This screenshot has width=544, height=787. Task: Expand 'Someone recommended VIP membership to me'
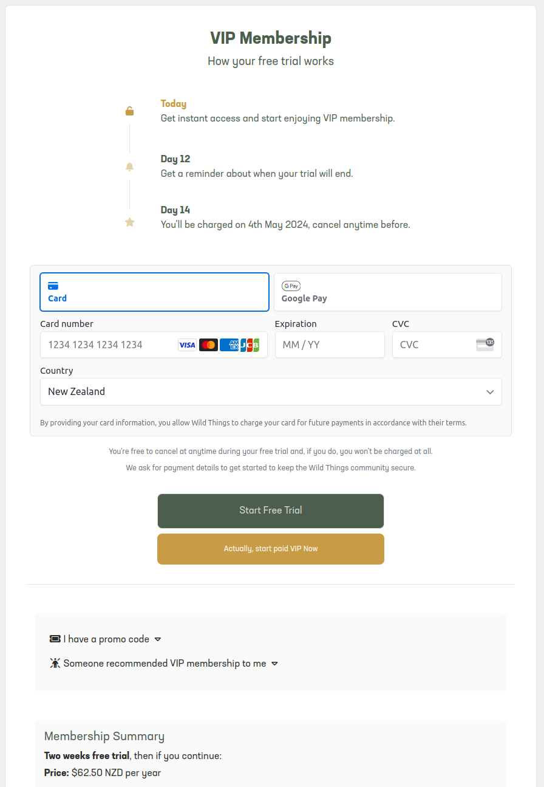(x=164, y=663)
